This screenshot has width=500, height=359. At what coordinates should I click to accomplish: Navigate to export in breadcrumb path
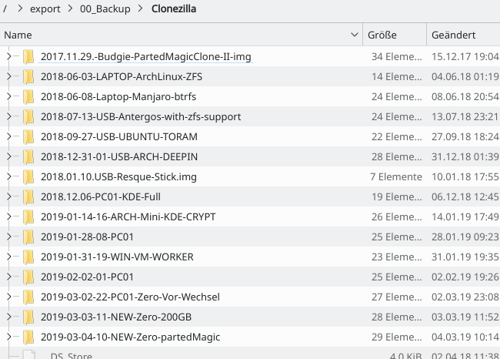point(44,10)
